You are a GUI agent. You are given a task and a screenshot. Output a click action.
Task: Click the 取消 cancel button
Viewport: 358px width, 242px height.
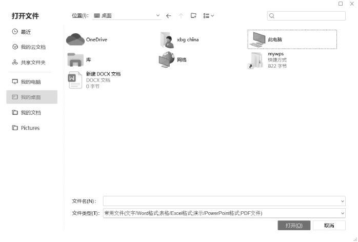(329, 225)
